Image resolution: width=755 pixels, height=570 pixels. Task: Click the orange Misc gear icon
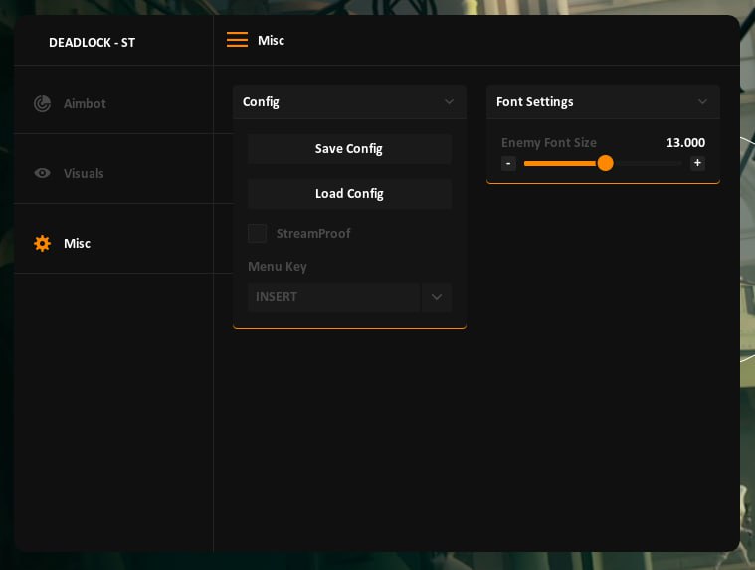[42, 243]
